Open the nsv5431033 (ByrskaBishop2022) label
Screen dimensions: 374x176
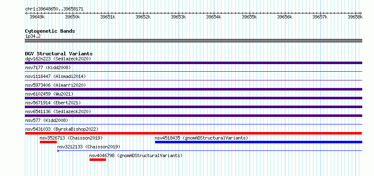tap(61, 129)
